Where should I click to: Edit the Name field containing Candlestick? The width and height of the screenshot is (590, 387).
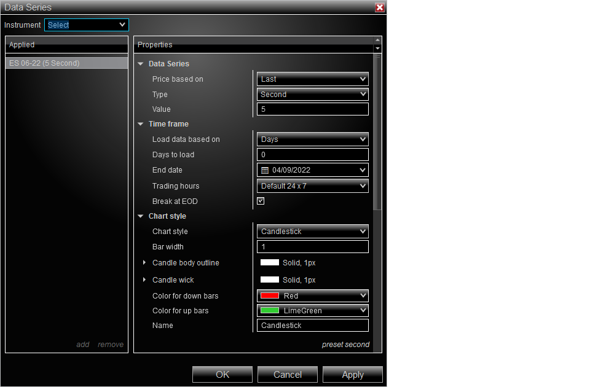coord(312,325)
